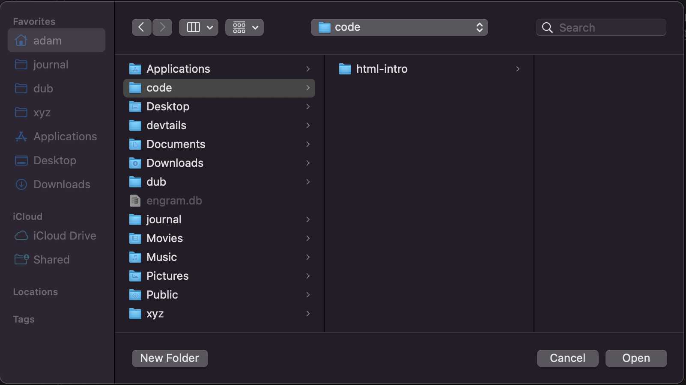
Task: Open the journal folder from Favorites
Action: [51, 64]
